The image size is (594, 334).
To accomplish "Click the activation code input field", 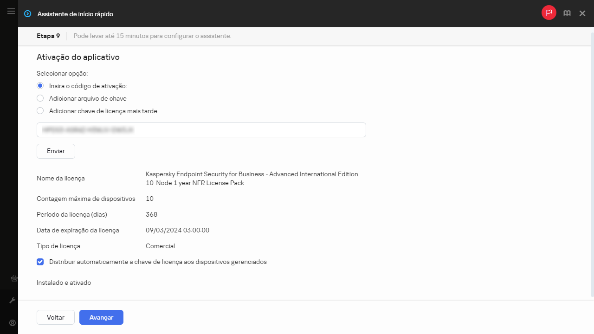I will click(x=201, y=130).
